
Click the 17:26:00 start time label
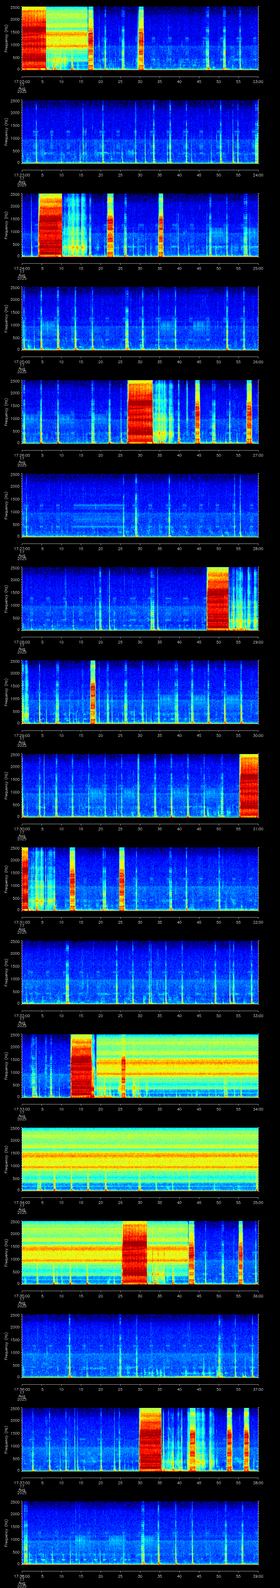pos(22,455)
